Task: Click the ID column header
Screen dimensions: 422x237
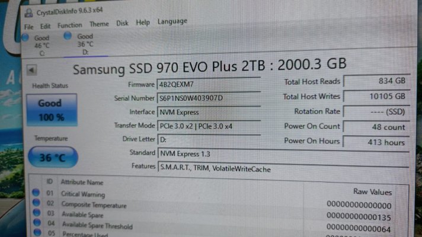Action: pos(50,181)
